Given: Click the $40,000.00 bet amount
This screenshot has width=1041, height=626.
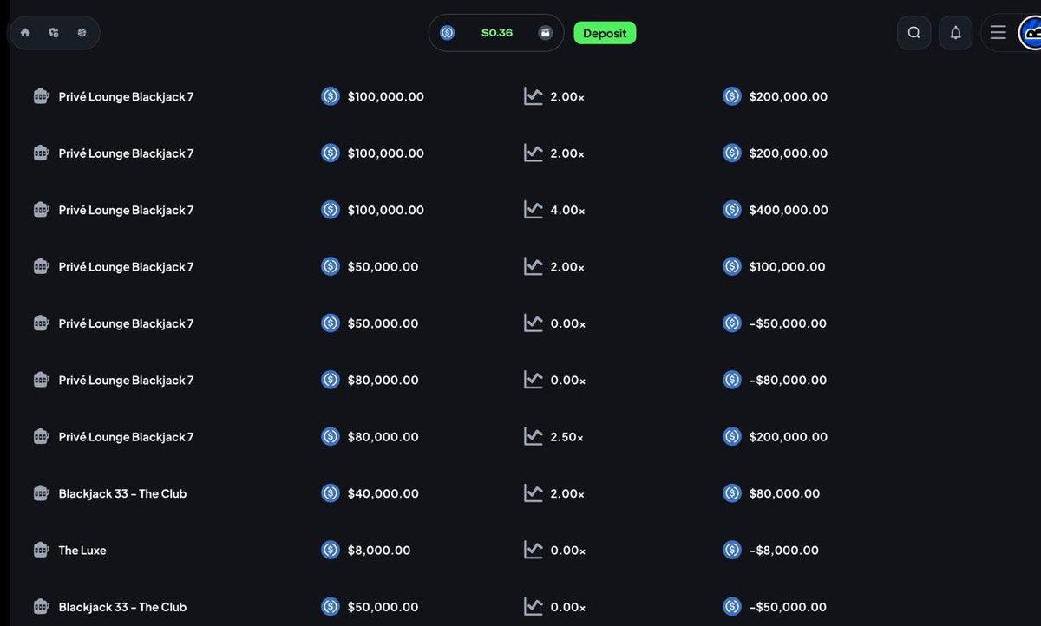Looking at the screenshot, I should (383, 493).
